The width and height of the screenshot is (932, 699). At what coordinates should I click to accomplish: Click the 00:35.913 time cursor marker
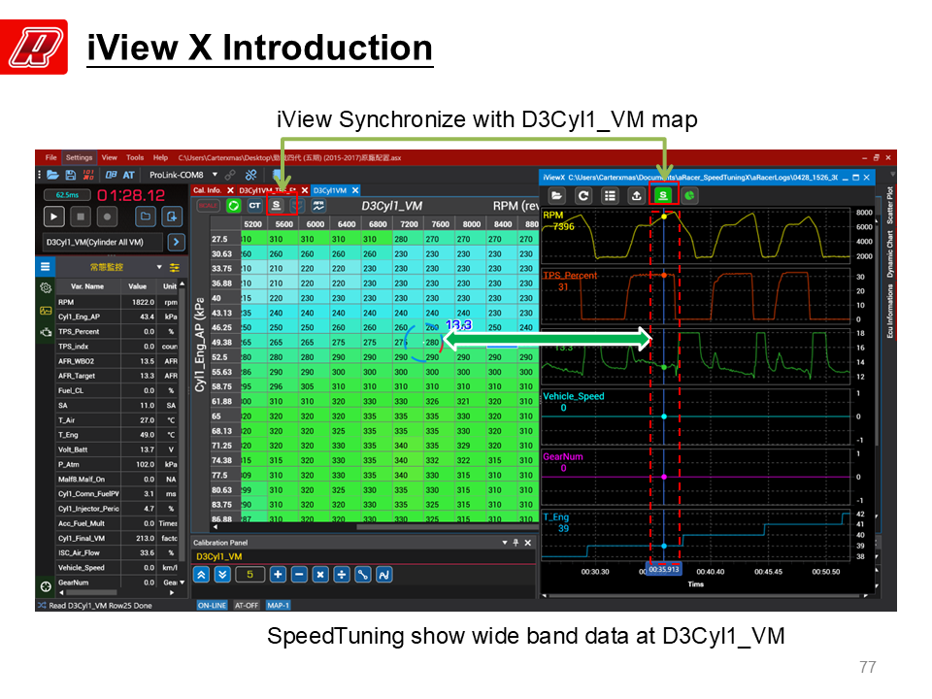[663, 570]
